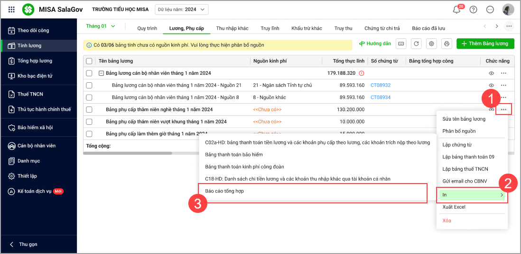The height and width of the screenshot is (254, 521).
Task: Click the help question mark icon
Action: coord(473,9)
